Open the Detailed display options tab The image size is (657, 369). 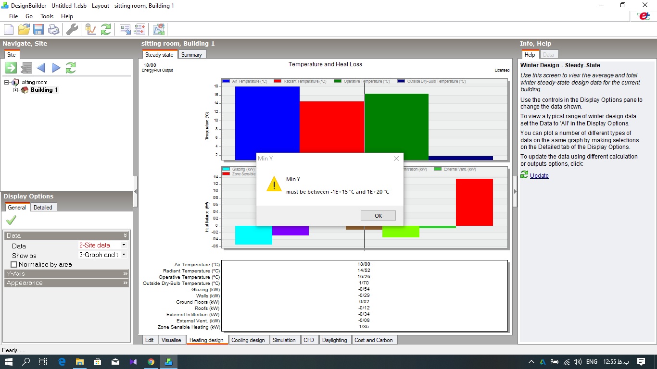[x=43, y=207]
